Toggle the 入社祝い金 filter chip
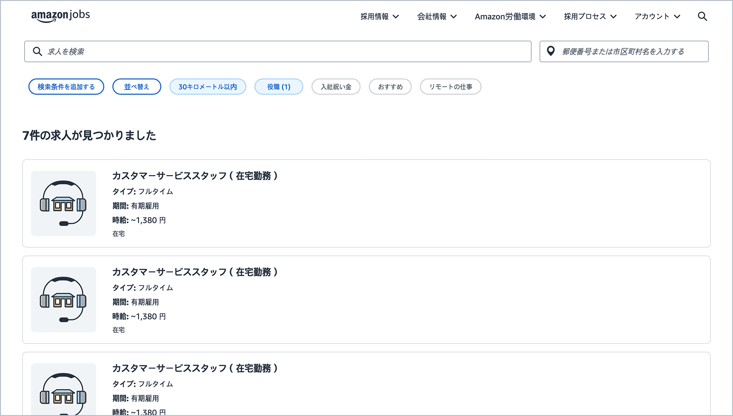This screenshot has width=733, height=416. pyautogui.click(x=336, y=87)
